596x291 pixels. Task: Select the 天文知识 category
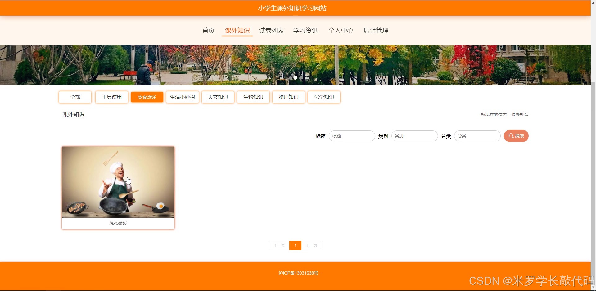pos(218,97)
